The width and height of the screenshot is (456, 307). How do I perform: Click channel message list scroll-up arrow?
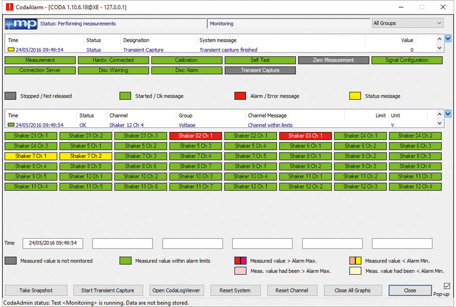coord(440,114)
